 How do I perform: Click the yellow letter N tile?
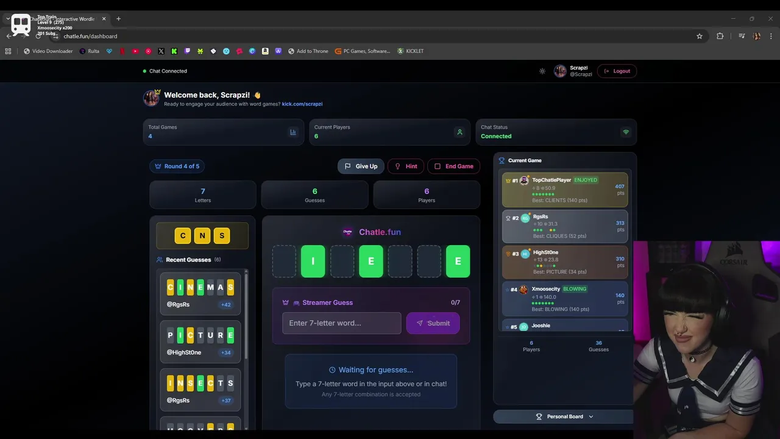point(202,236)
